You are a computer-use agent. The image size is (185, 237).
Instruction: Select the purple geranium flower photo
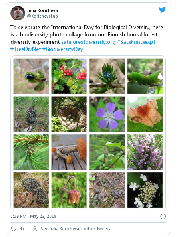click(x=107, y=114)
